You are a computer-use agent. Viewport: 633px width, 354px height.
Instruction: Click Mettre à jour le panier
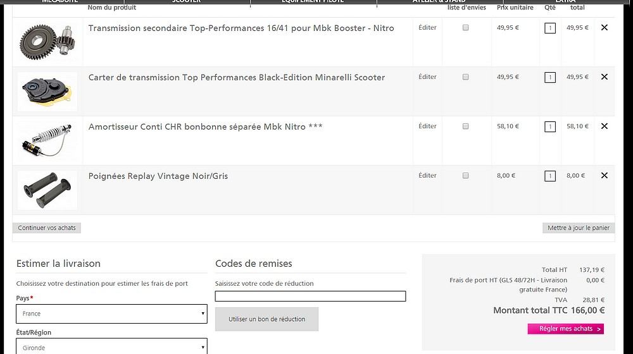click(x=579, y=228)
